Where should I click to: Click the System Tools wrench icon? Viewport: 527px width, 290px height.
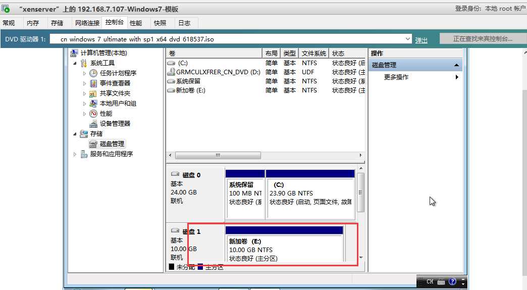pyautogui.click(x=84, y=63)
